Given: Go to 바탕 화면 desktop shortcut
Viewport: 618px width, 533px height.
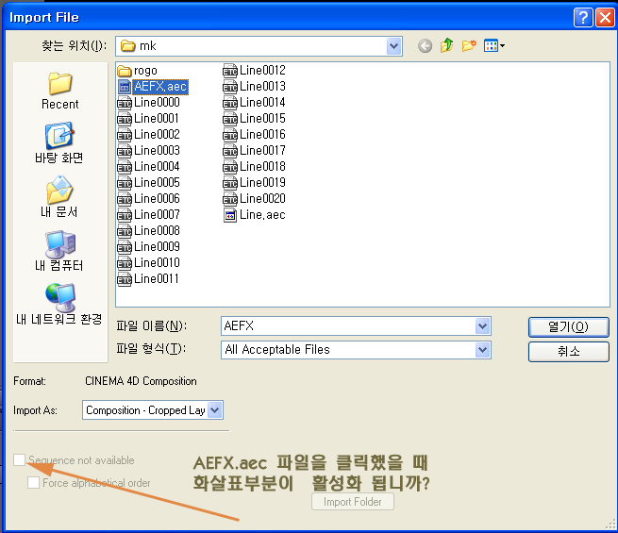Looking at the screenshot, I should point(59,143).
